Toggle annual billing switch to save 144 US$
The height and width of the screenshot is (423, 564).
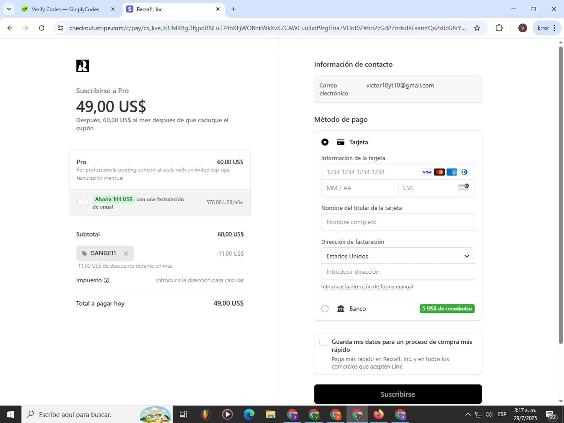click(x=83, y=203)
